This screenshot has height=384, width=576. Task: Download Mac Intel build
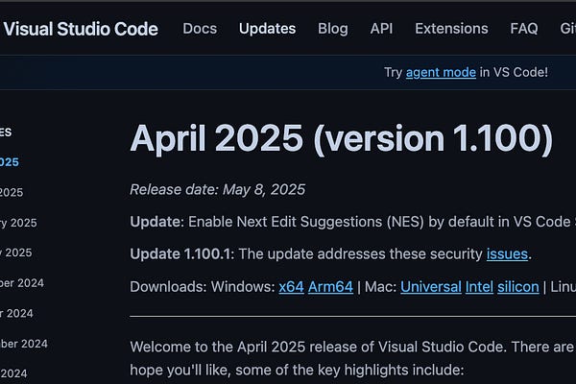(479, 287)
